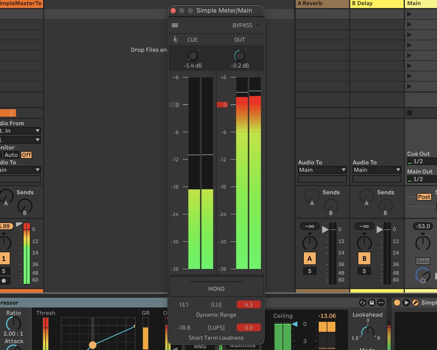Open A Reverb Audio To dropdown

[x=322, y=170]
